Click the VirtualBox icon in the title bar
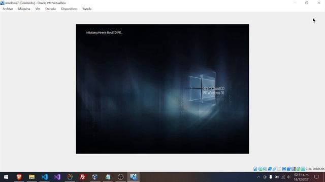The height and width of the screenshot is (182, 325). point(2,3)
